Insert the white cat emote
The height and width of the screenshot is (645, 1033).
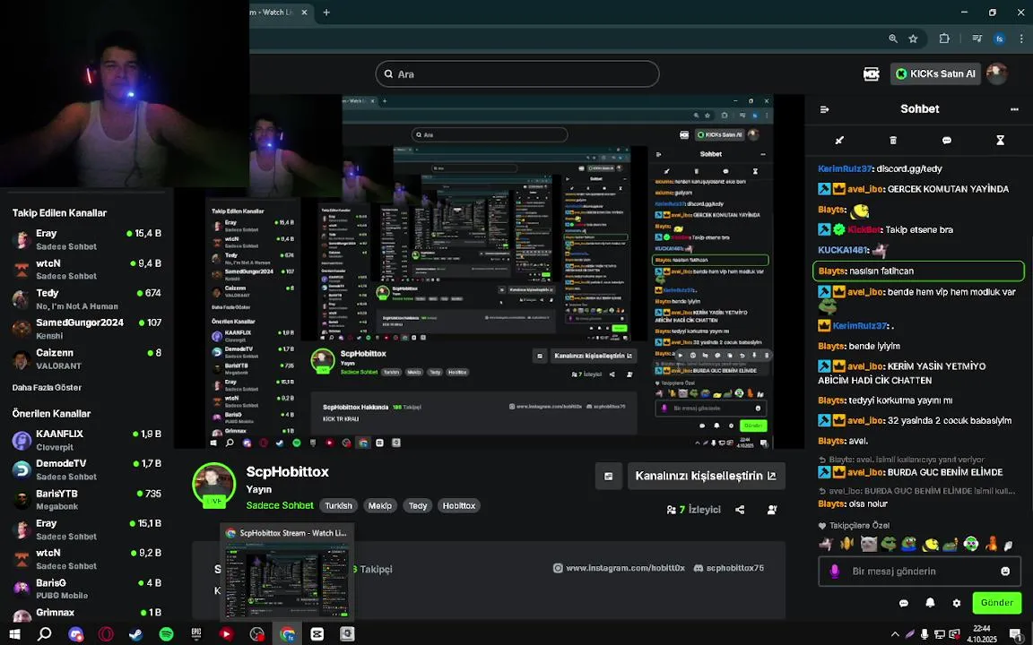click(x=869, y=544)
